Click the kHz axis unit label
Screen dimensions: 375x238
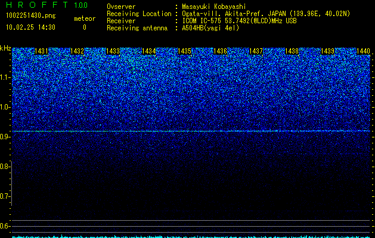5,48
